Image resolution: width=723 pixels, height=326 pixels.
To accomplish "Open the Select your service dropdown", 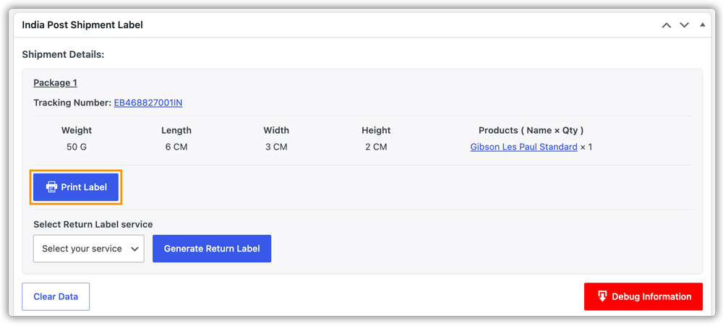I will pyautogui.click(x=88, y=249).
